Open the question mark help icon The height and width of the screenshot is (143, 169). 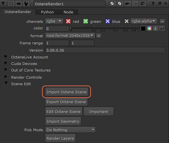(153, 4)
